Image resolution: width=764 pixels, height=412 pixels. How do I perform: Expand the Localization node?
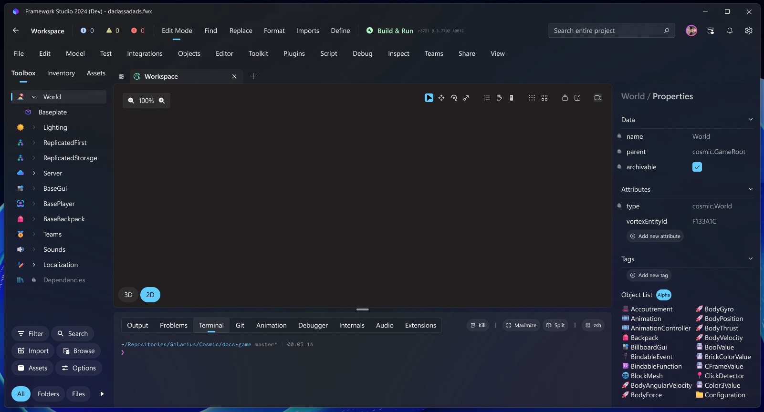[x=34, y=265]
